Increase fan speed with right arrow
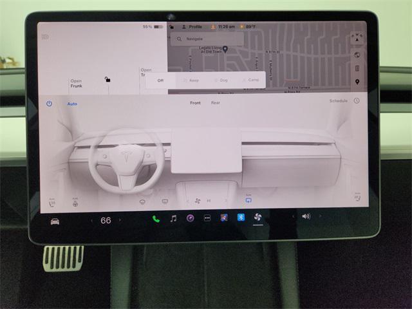412x309 pixels. pyautogui.click(x=226, y=200)
